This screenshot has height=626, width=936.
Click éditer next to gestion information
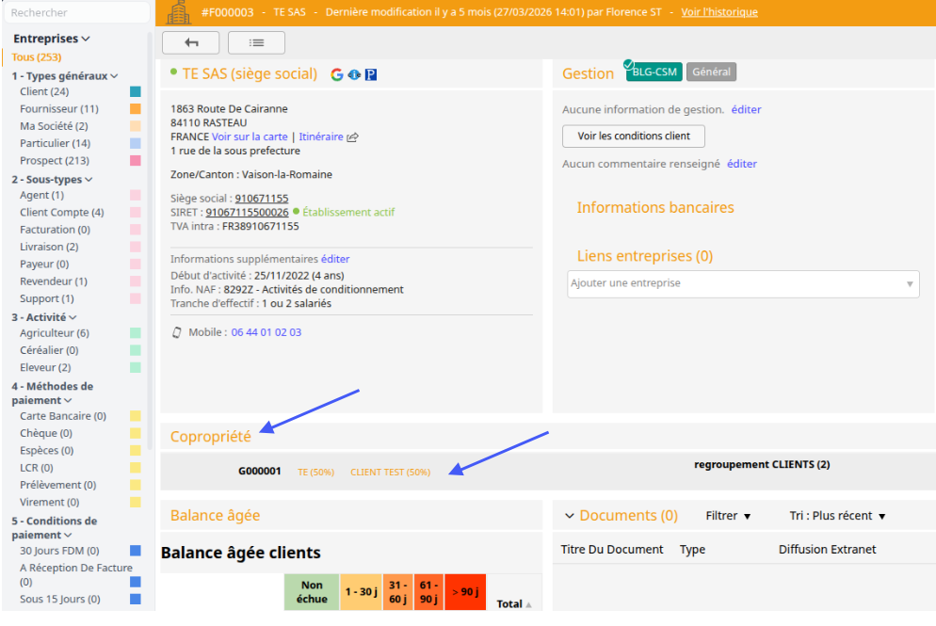click(746, 109)
